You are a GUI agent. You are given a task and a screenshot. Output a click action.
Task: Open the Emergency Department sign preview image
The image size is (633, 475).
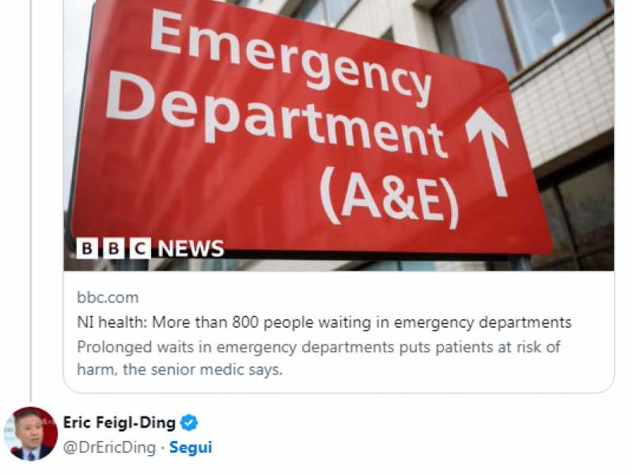[x=339, y=135]
